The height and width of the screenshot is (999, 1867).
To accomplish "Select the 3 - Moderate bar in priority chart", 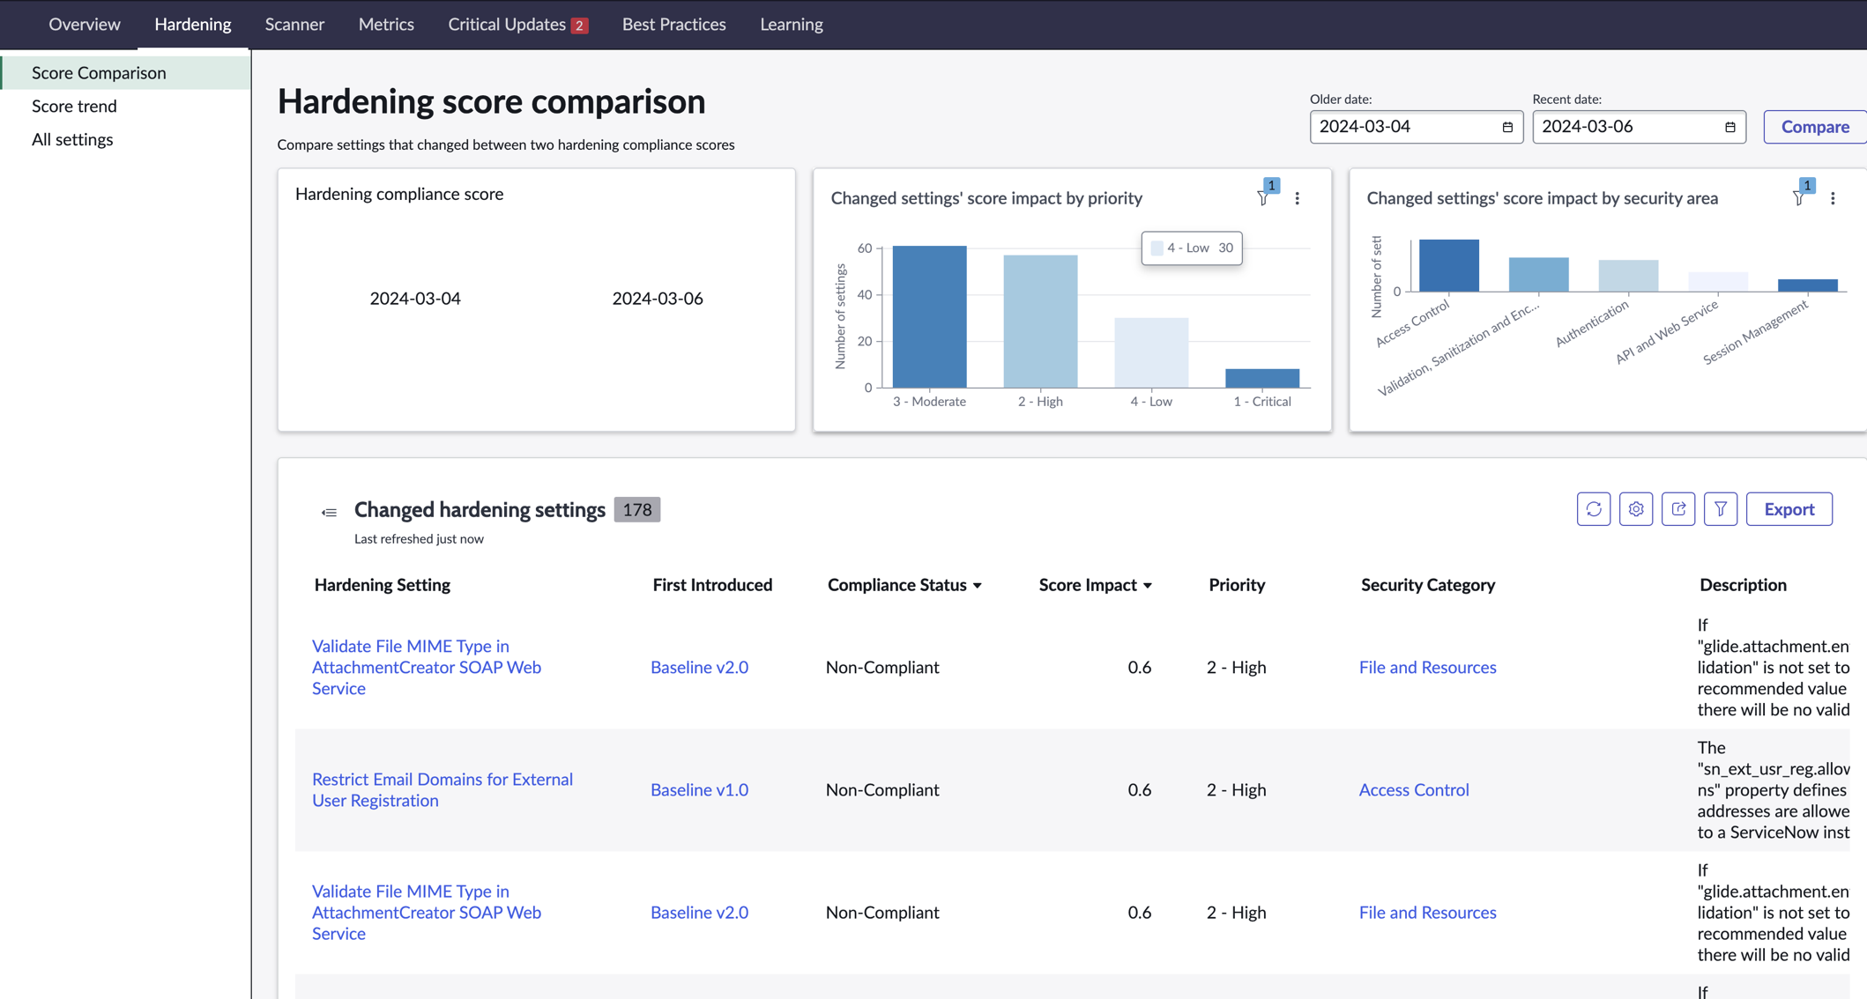I will 929,316.
